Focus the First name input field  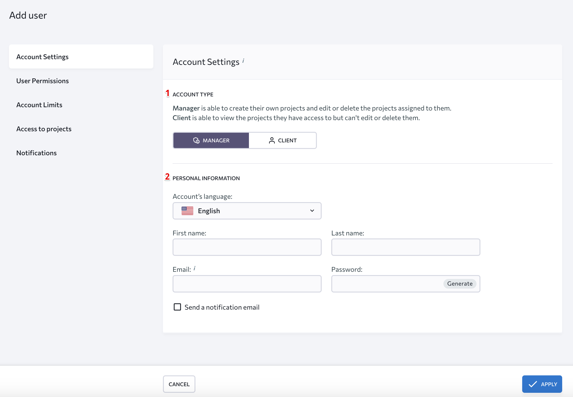click(x=247, y=247)
